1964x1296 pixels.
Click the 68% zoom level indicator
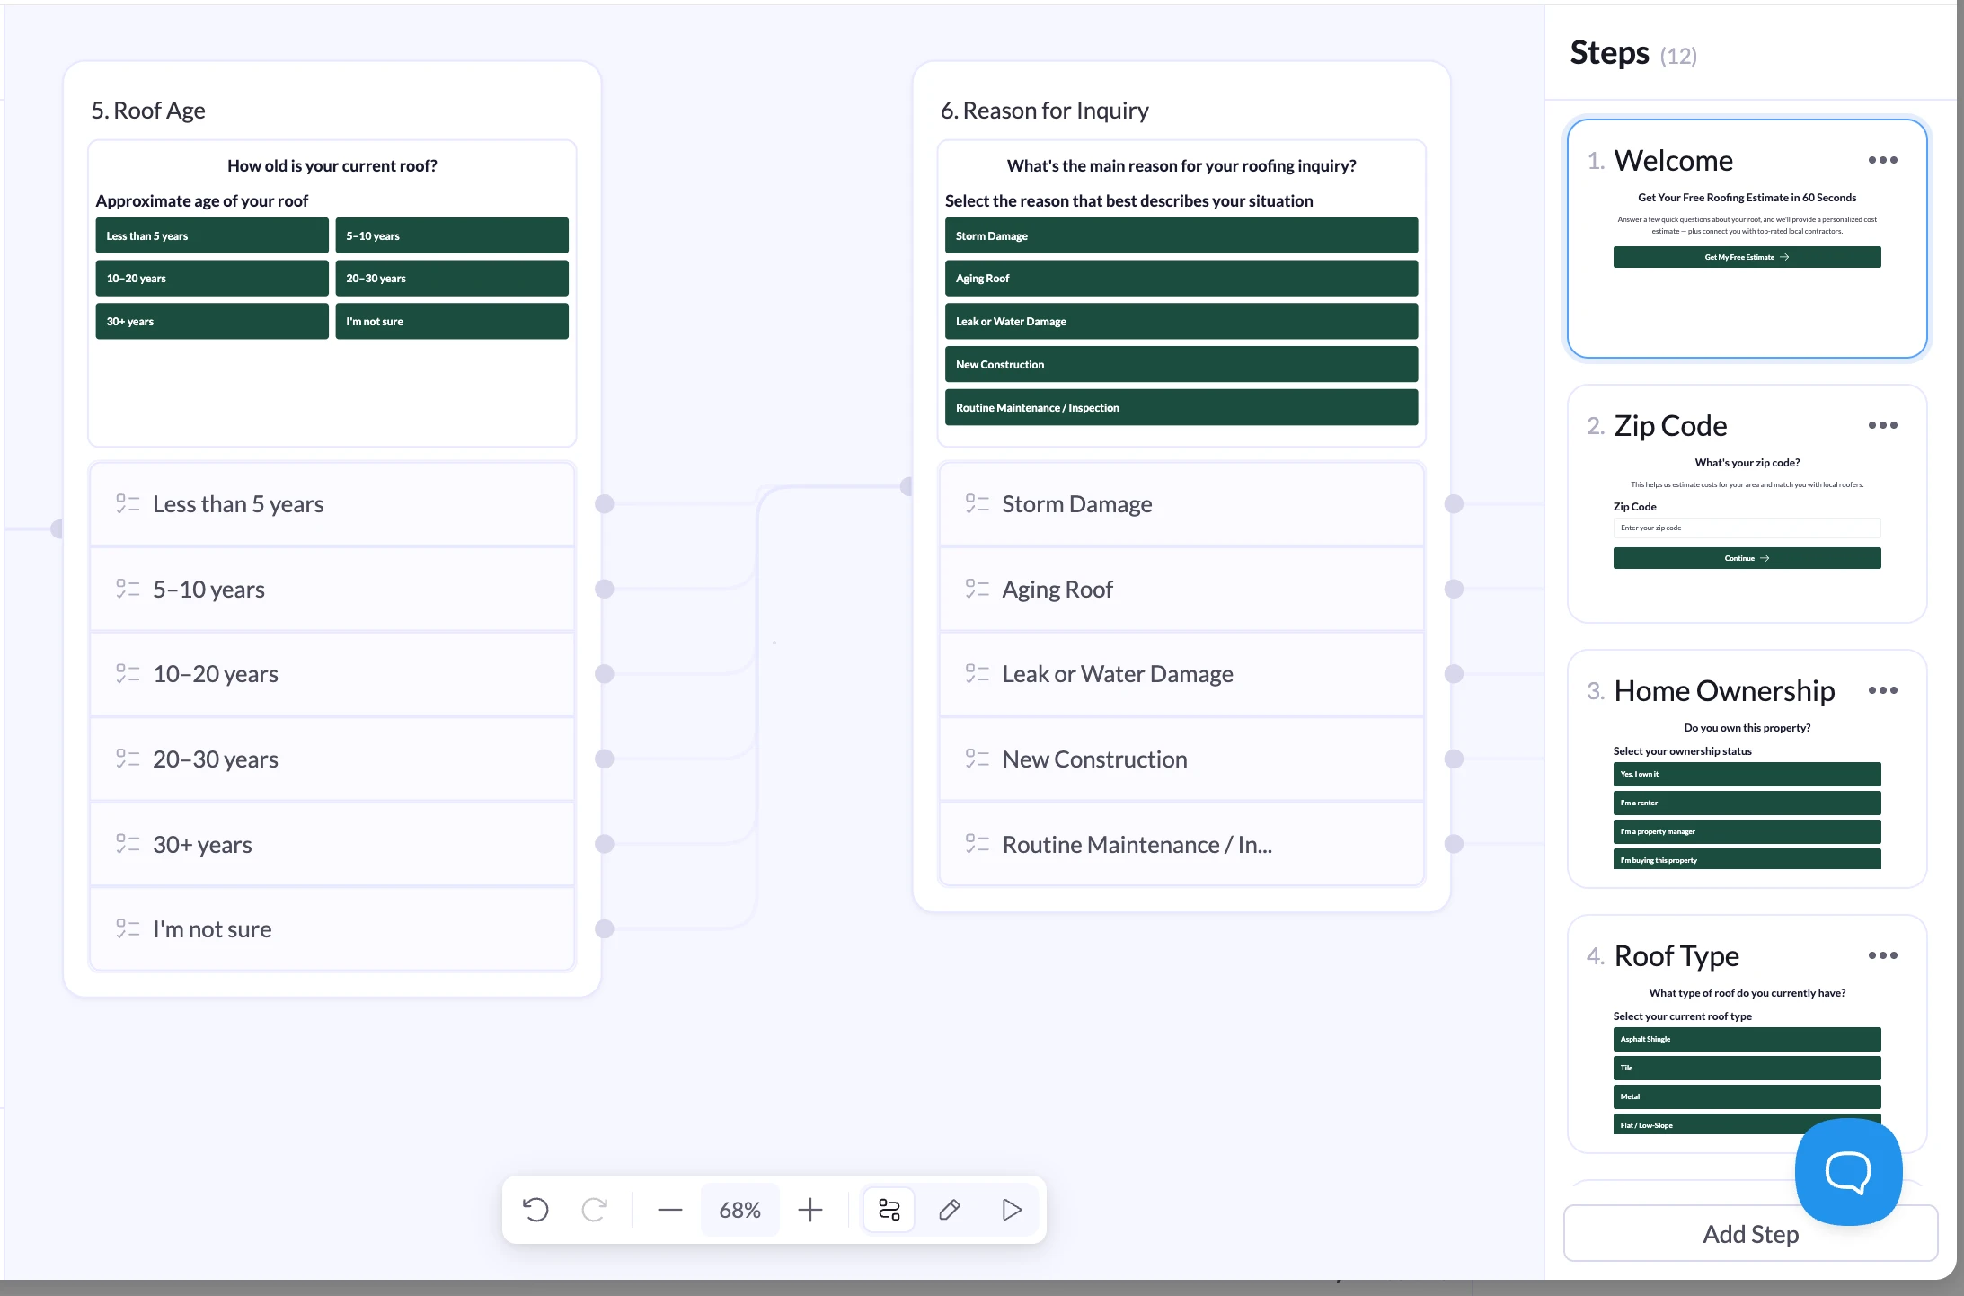739,1210
